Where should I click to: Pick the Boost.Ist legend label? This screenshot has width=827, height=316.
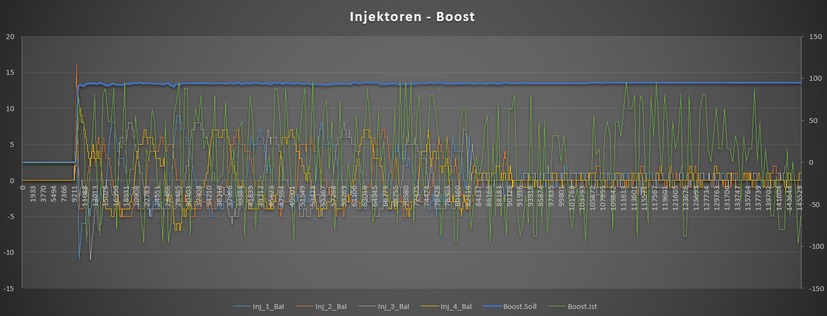[x=582, y=307]
